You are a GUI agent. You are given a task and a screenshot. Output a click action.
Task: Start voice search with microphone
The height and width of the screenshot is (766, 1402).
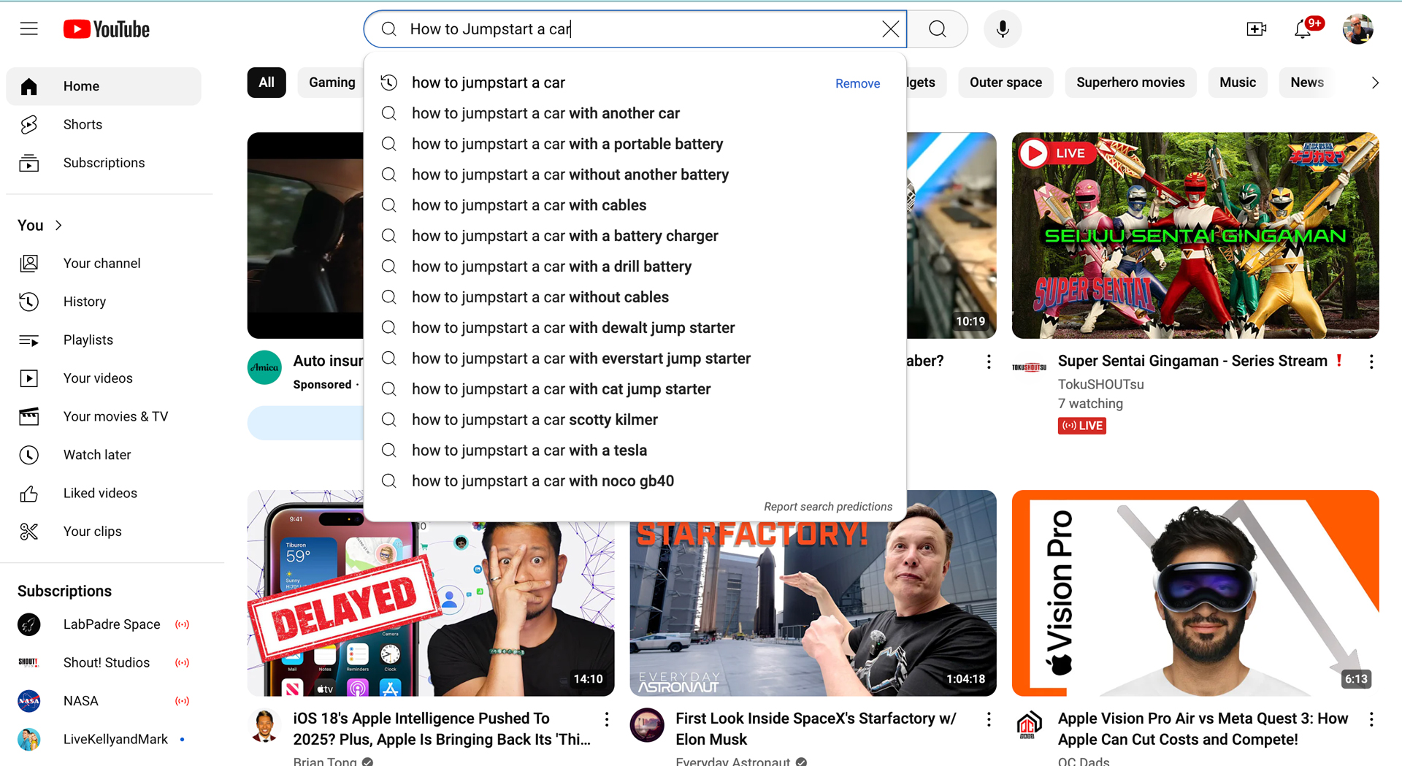(x=1003, y=29)
